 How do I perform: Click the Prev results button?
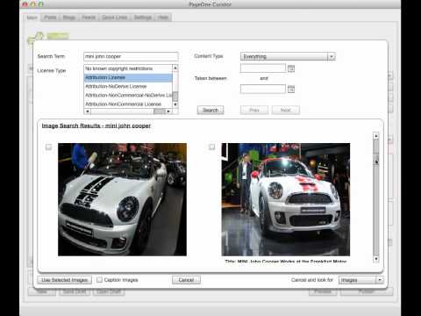(x=254, y=110)
